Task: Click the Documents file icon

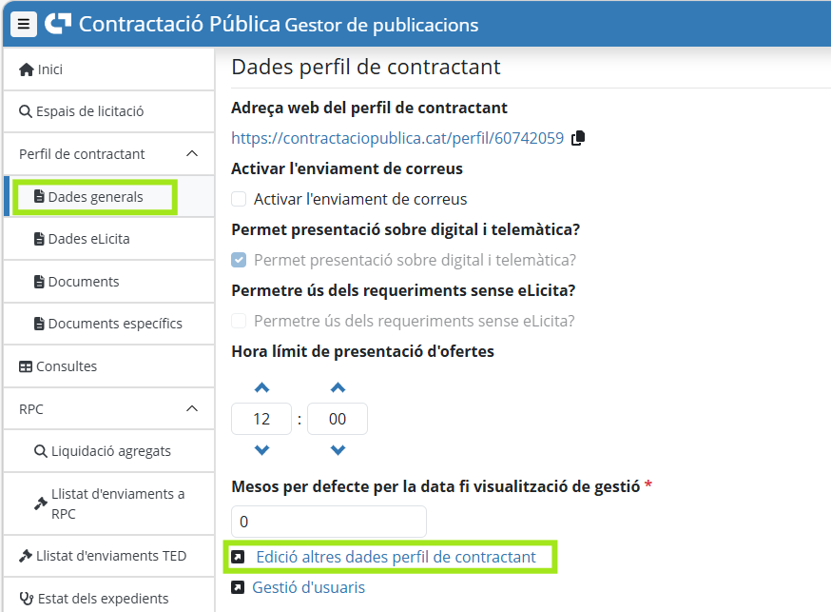Action: click(x=39, y=282)
